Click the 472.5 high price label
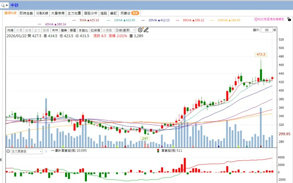293x183 pixels. click(x=261, y=54)
